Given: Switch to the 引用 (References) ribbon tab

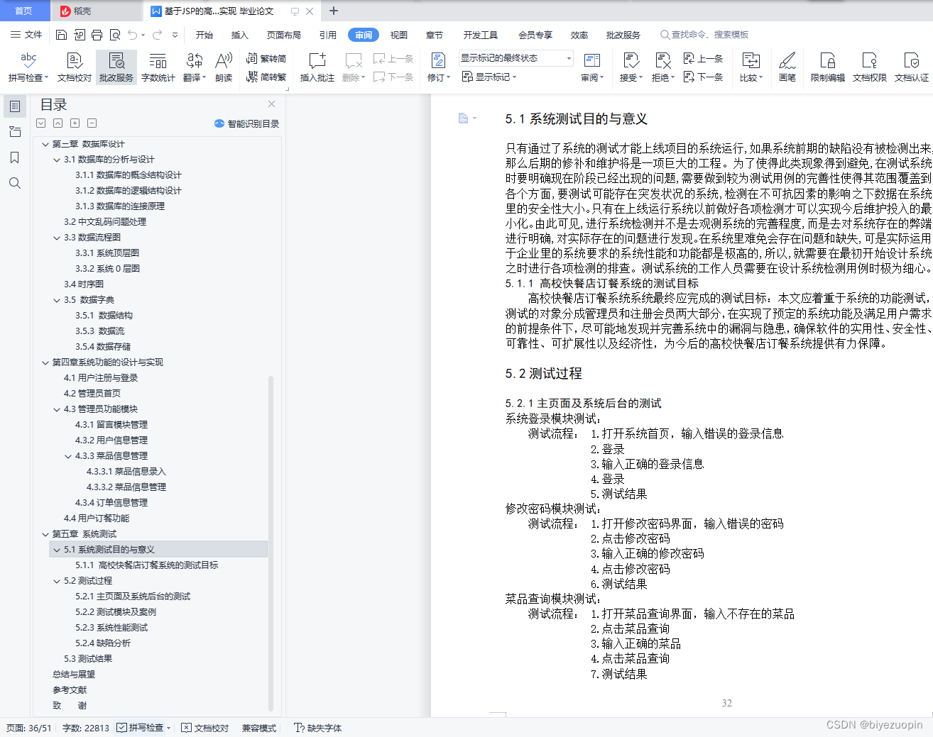Looking at the screenshot, I should click(328, 35).
